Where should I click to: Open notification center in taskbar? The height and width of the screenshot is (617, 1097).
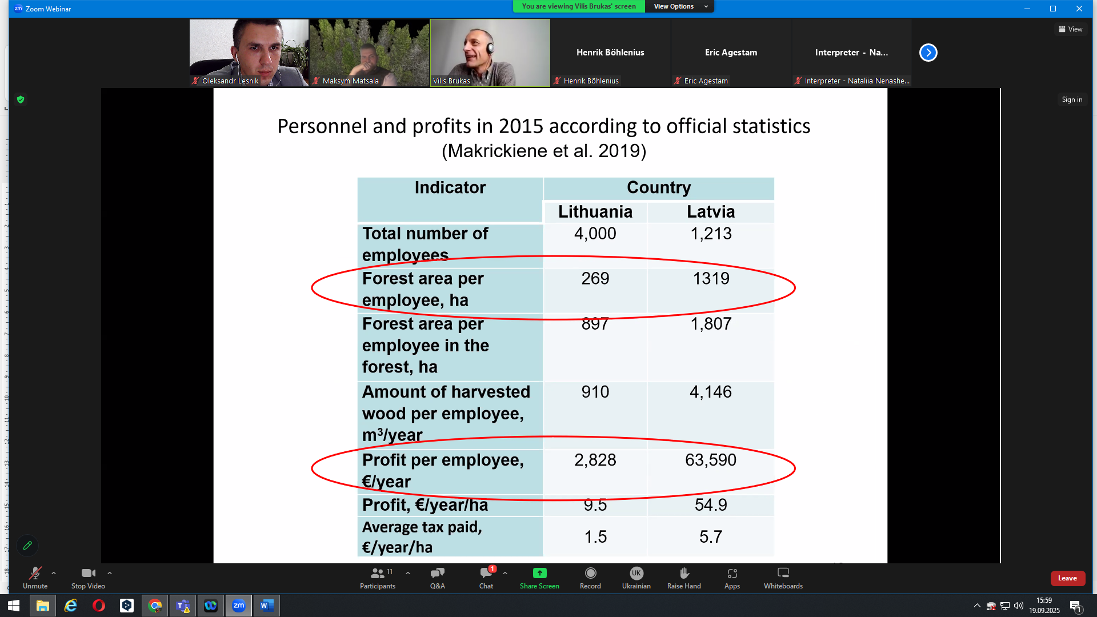[x=1075, y=606]
